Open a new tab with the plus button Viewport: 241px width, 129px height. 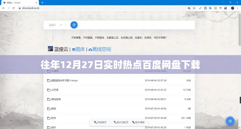(42, 3)
